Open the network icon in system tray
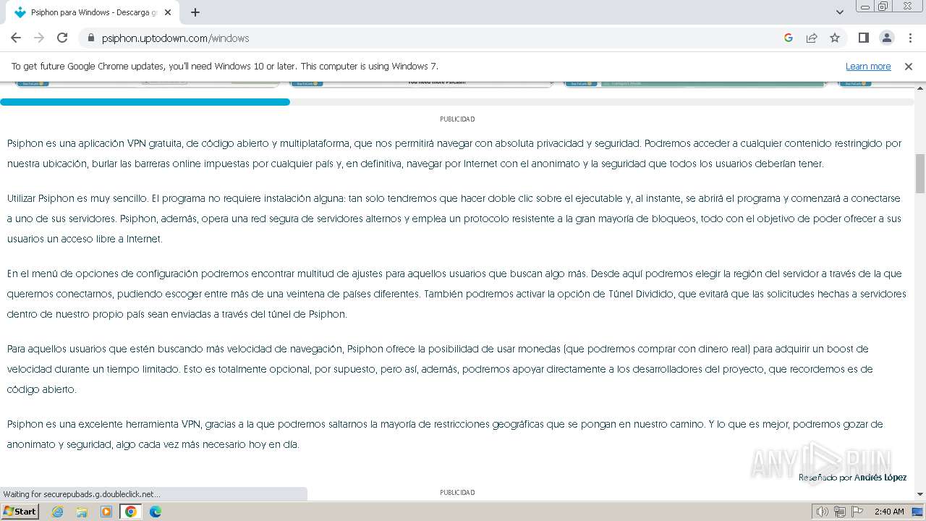926x521 pixels. [x=840, y=512]
